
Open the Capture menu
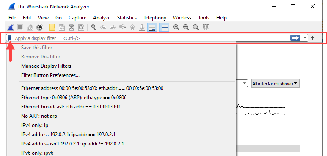77,18
